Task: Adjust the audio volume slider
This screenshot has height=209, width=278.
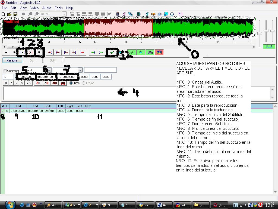Action: (273, 31)
